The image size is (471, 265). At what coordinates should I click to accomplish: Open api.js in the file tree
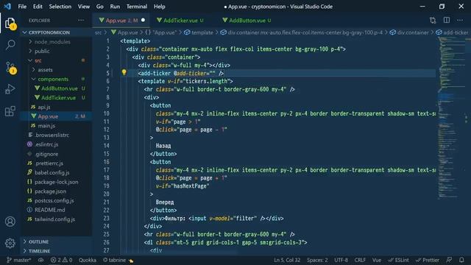[44, 107]
